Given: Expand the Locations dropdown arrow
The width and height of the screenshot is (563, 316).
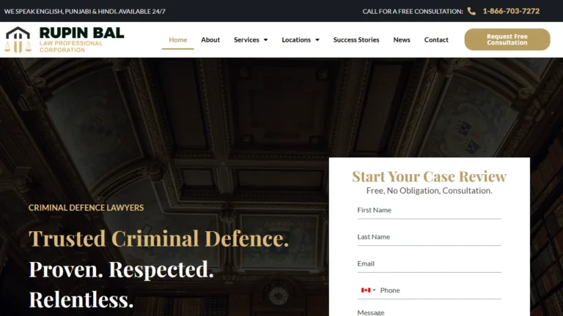Looking at the screenshot, I should [317, 39].
